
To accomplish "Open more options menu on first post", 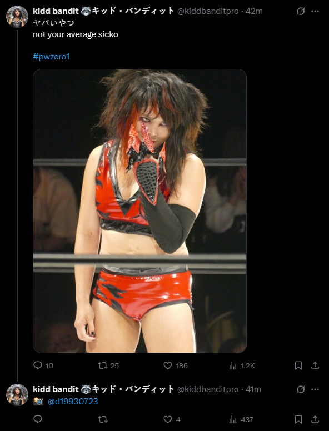I will pos(315,11).
